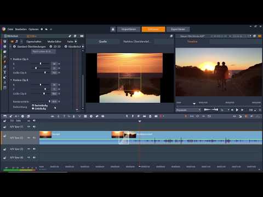Click the wrench icon in editor panel header

click(x=70, y=36)
